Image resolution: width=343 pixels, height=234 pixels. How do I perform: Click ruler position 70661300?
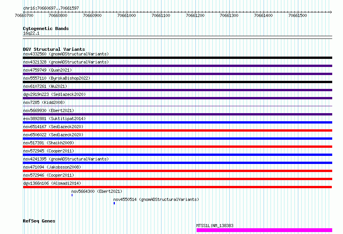tap(229, 15)
